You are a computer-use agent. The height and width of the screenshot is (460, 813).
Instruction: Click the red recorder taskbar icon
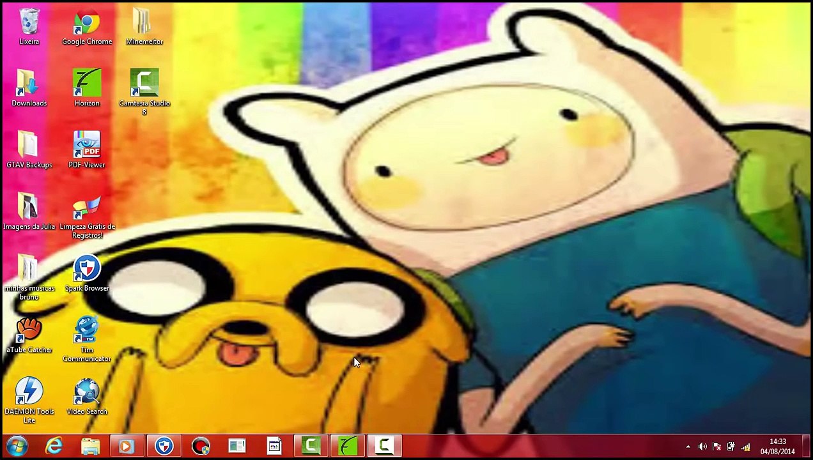click(201, 447)
